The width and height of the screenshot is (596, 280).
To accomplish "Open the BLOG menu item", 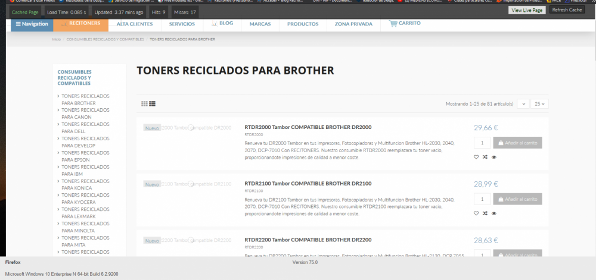I will (x=222, y=24).
